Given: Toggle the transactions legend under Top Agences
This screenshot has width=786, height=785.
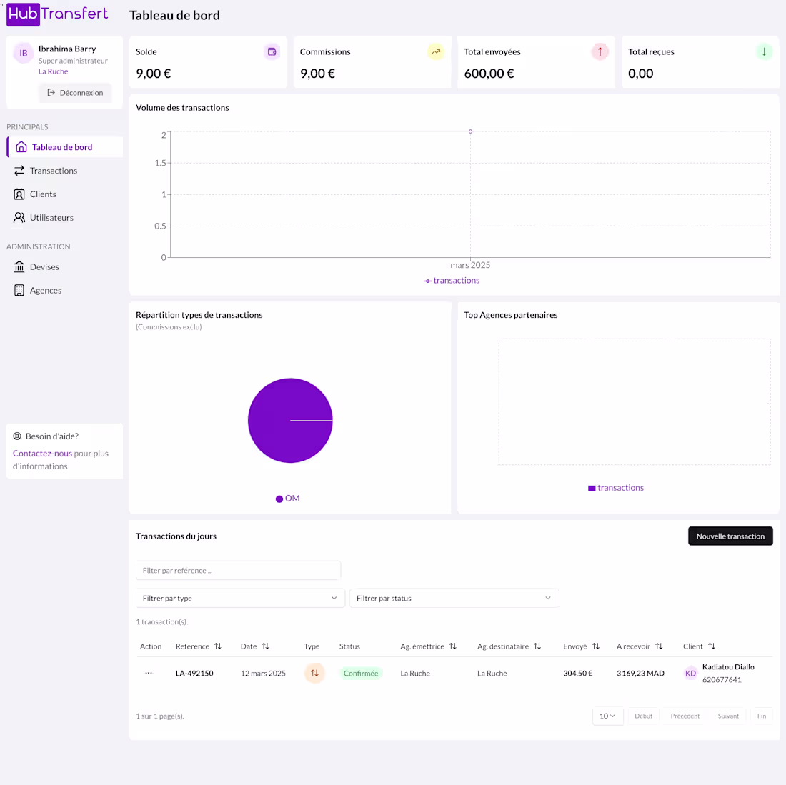Looking at the screenshot, I should coord(615,488).
